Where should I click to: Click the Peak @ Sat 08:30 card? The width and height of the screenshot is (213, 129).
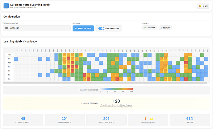point(65,120)
